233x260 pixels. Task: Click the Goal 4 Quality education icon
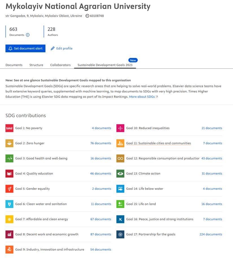(x=9, y=174)
